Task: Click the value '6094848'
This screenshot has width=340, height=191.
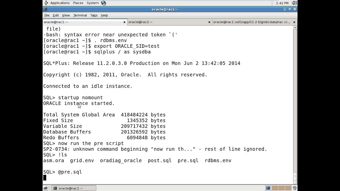Action: point(137,138)
